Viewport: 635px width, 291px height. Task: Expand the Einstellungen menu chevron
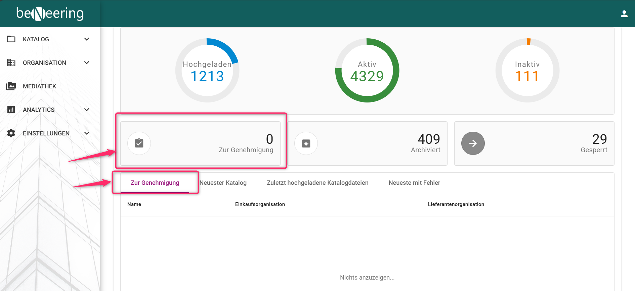click(87, 133)
